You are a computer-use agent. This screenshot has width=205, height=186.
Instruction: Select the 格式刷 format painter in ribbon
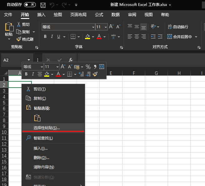pyautogui.click(x=25, y=39)
